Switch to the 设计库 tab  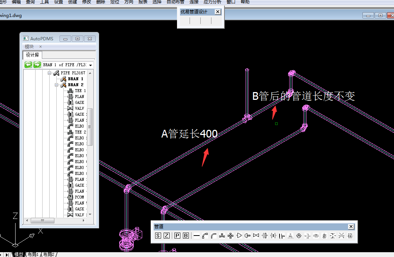(x=32, y=55)
